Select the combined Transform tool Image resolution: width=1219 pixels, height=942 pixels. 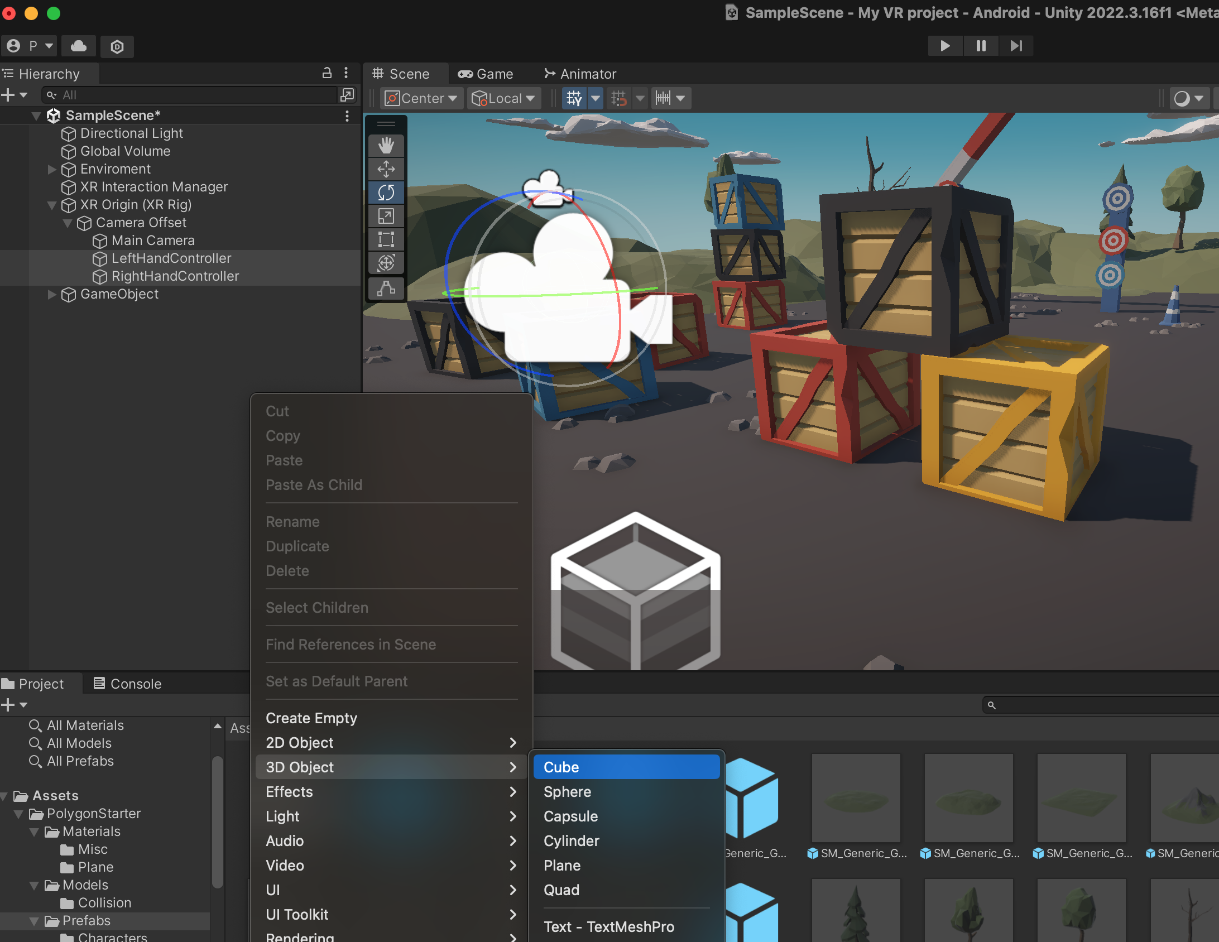pos(386,263)
